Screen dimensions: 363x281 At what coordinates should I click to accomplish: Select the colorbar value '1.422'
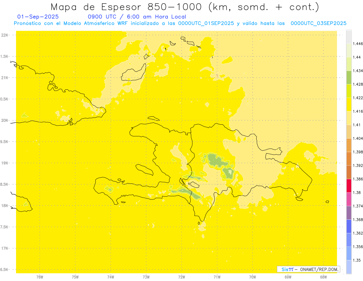(358, 98)
